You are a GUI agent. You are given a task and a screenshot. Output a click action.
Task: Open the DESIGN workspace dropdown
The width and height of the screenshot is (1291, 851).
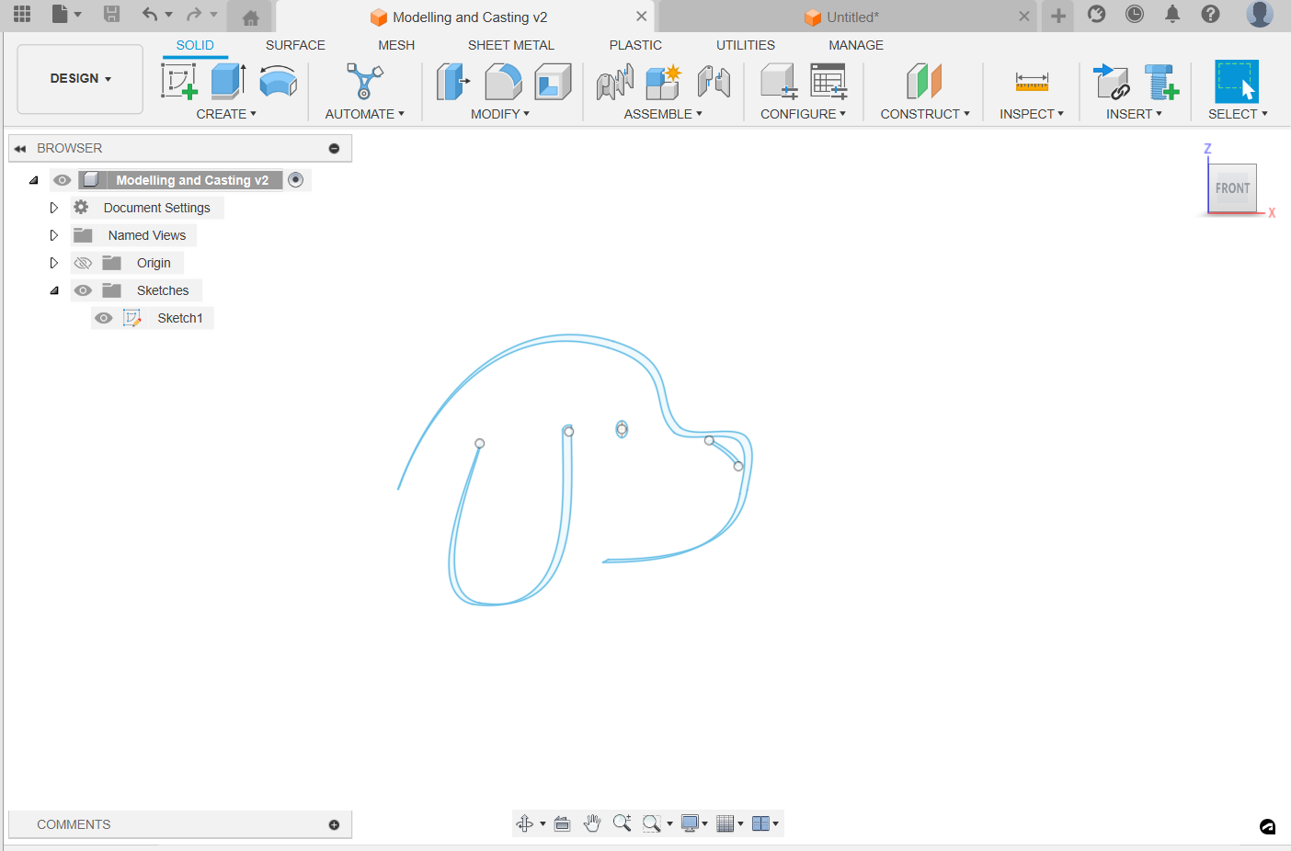[80, 79]
